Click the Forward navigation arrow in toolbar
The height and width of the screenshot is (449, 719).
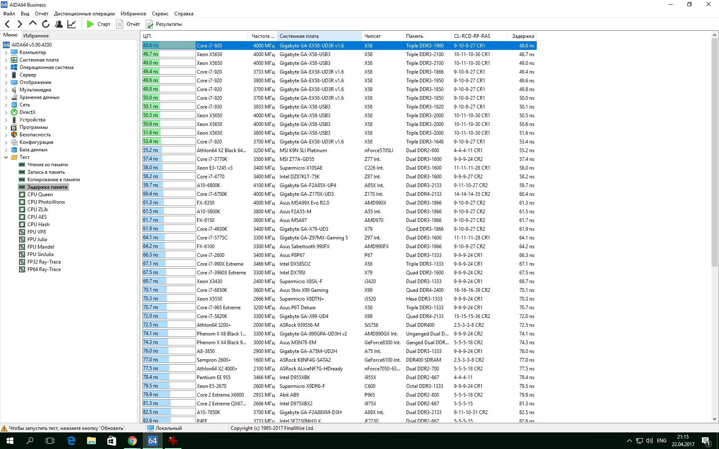[20, 24]
